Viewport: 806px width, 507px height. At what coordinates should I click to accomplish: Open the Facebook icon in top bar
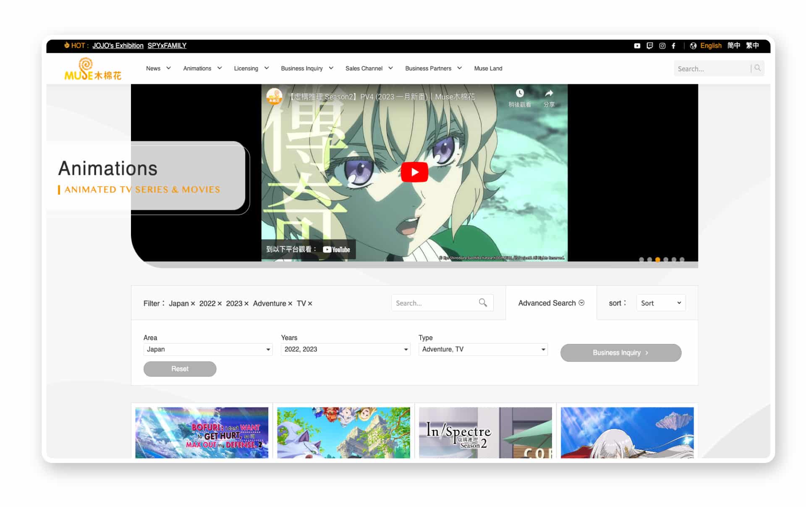point(673,46)
